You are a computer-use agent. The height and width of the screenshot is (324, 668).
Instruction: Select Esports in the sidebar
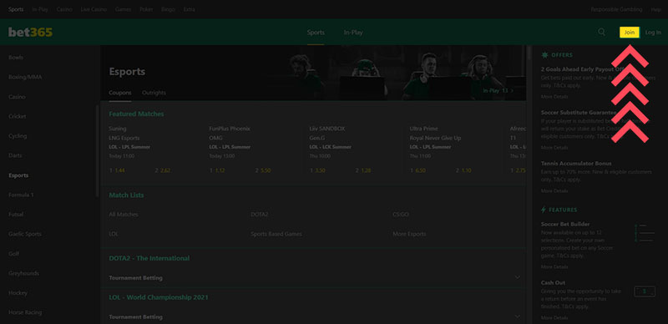tap(18, 175)
